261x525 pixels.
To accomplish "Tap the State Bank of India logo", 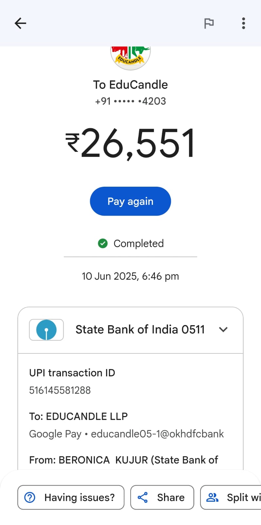I will pos(47,330).
